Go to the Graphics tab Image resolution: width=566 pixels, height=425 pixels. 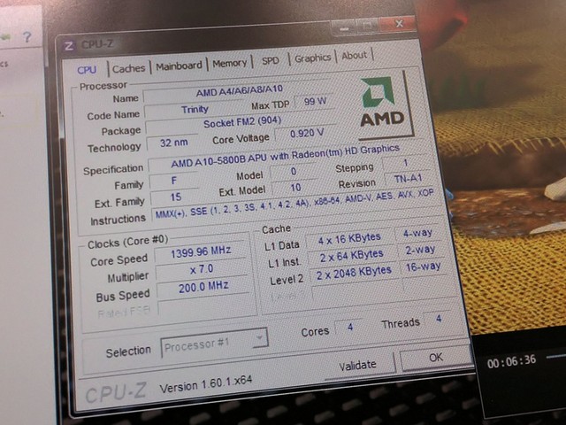pos(312,58)
